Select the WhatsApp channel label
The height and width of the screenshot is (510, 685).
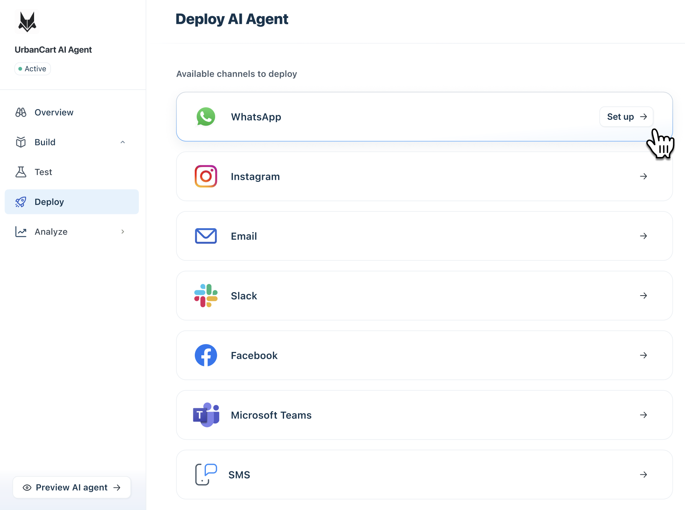256,117
